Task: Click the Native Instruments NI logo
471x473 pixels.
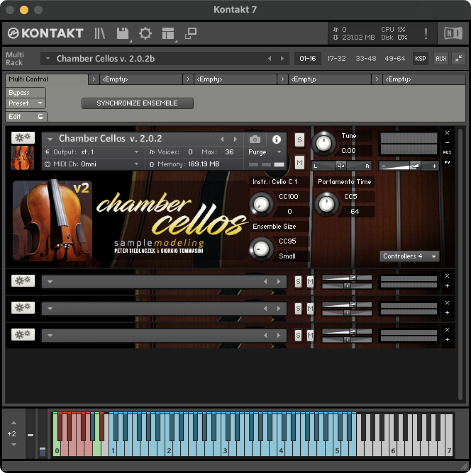Action: (x=453, y=33)
